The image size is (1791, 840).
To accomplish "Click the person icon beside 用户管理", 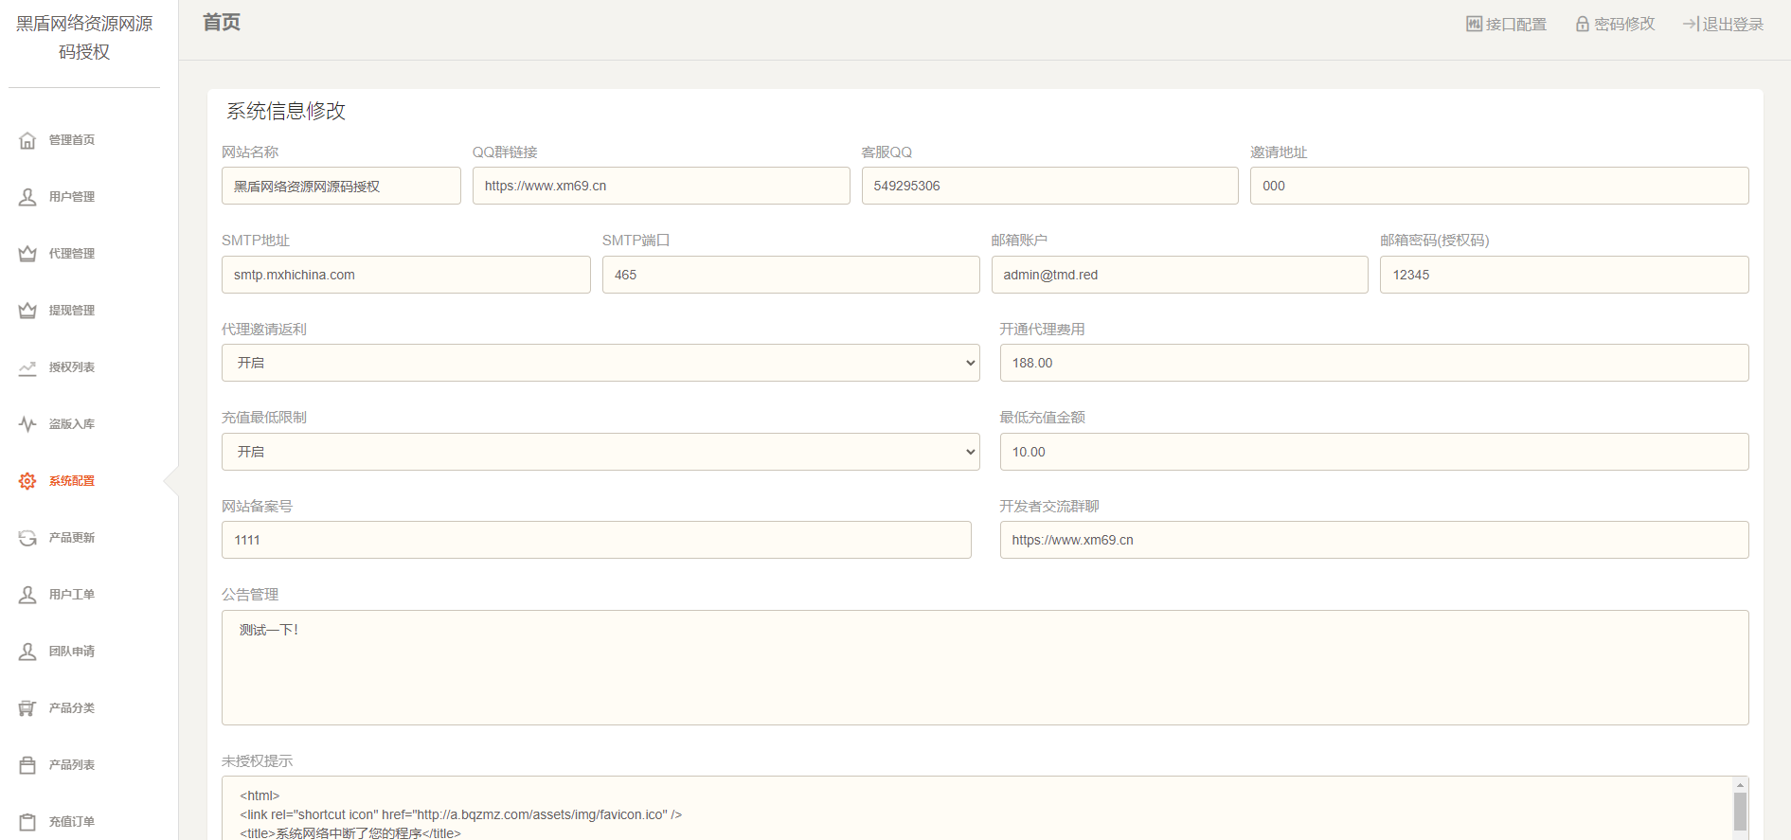I will pyautogui.click(x=27, y=197).
